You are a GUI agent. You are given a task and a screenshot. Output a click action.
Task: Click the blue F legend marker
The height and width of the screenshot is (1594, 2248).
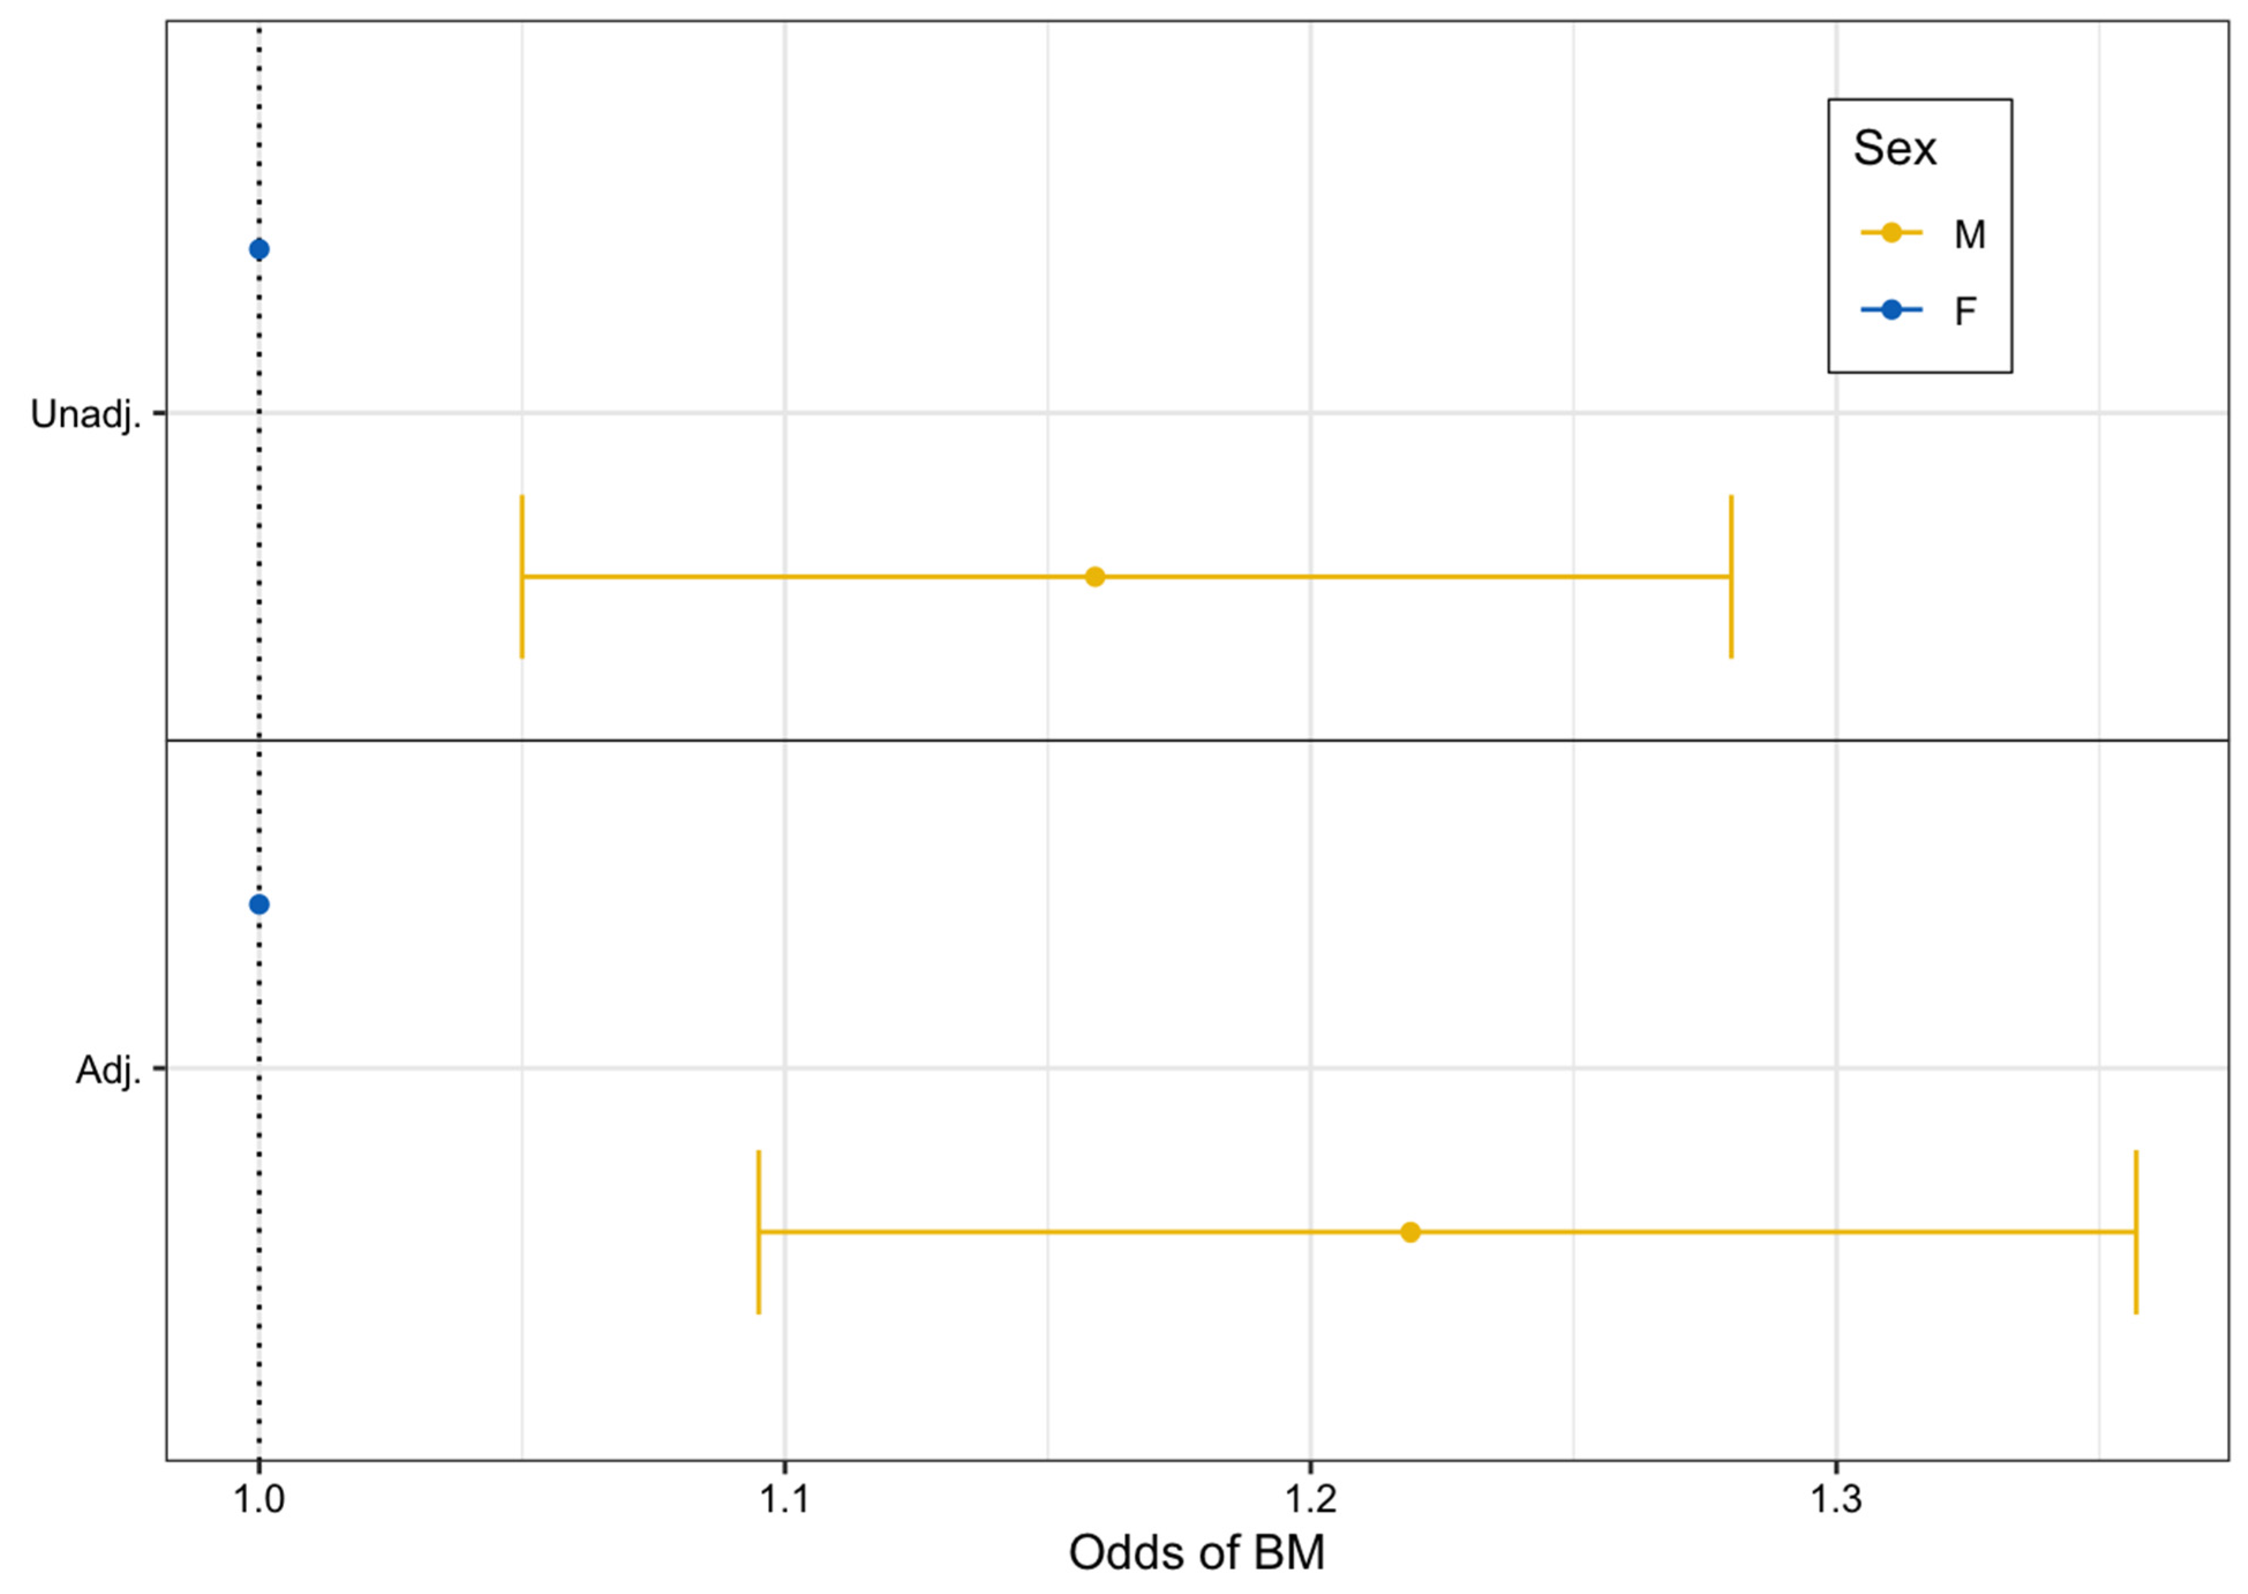click(x=1891, y=311)
